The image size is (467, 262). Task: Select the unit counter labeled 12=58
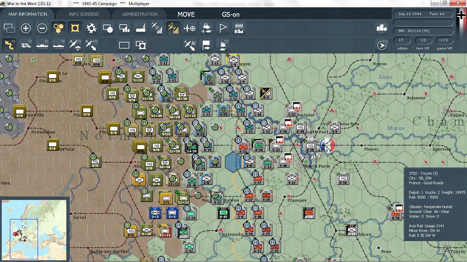174,147
